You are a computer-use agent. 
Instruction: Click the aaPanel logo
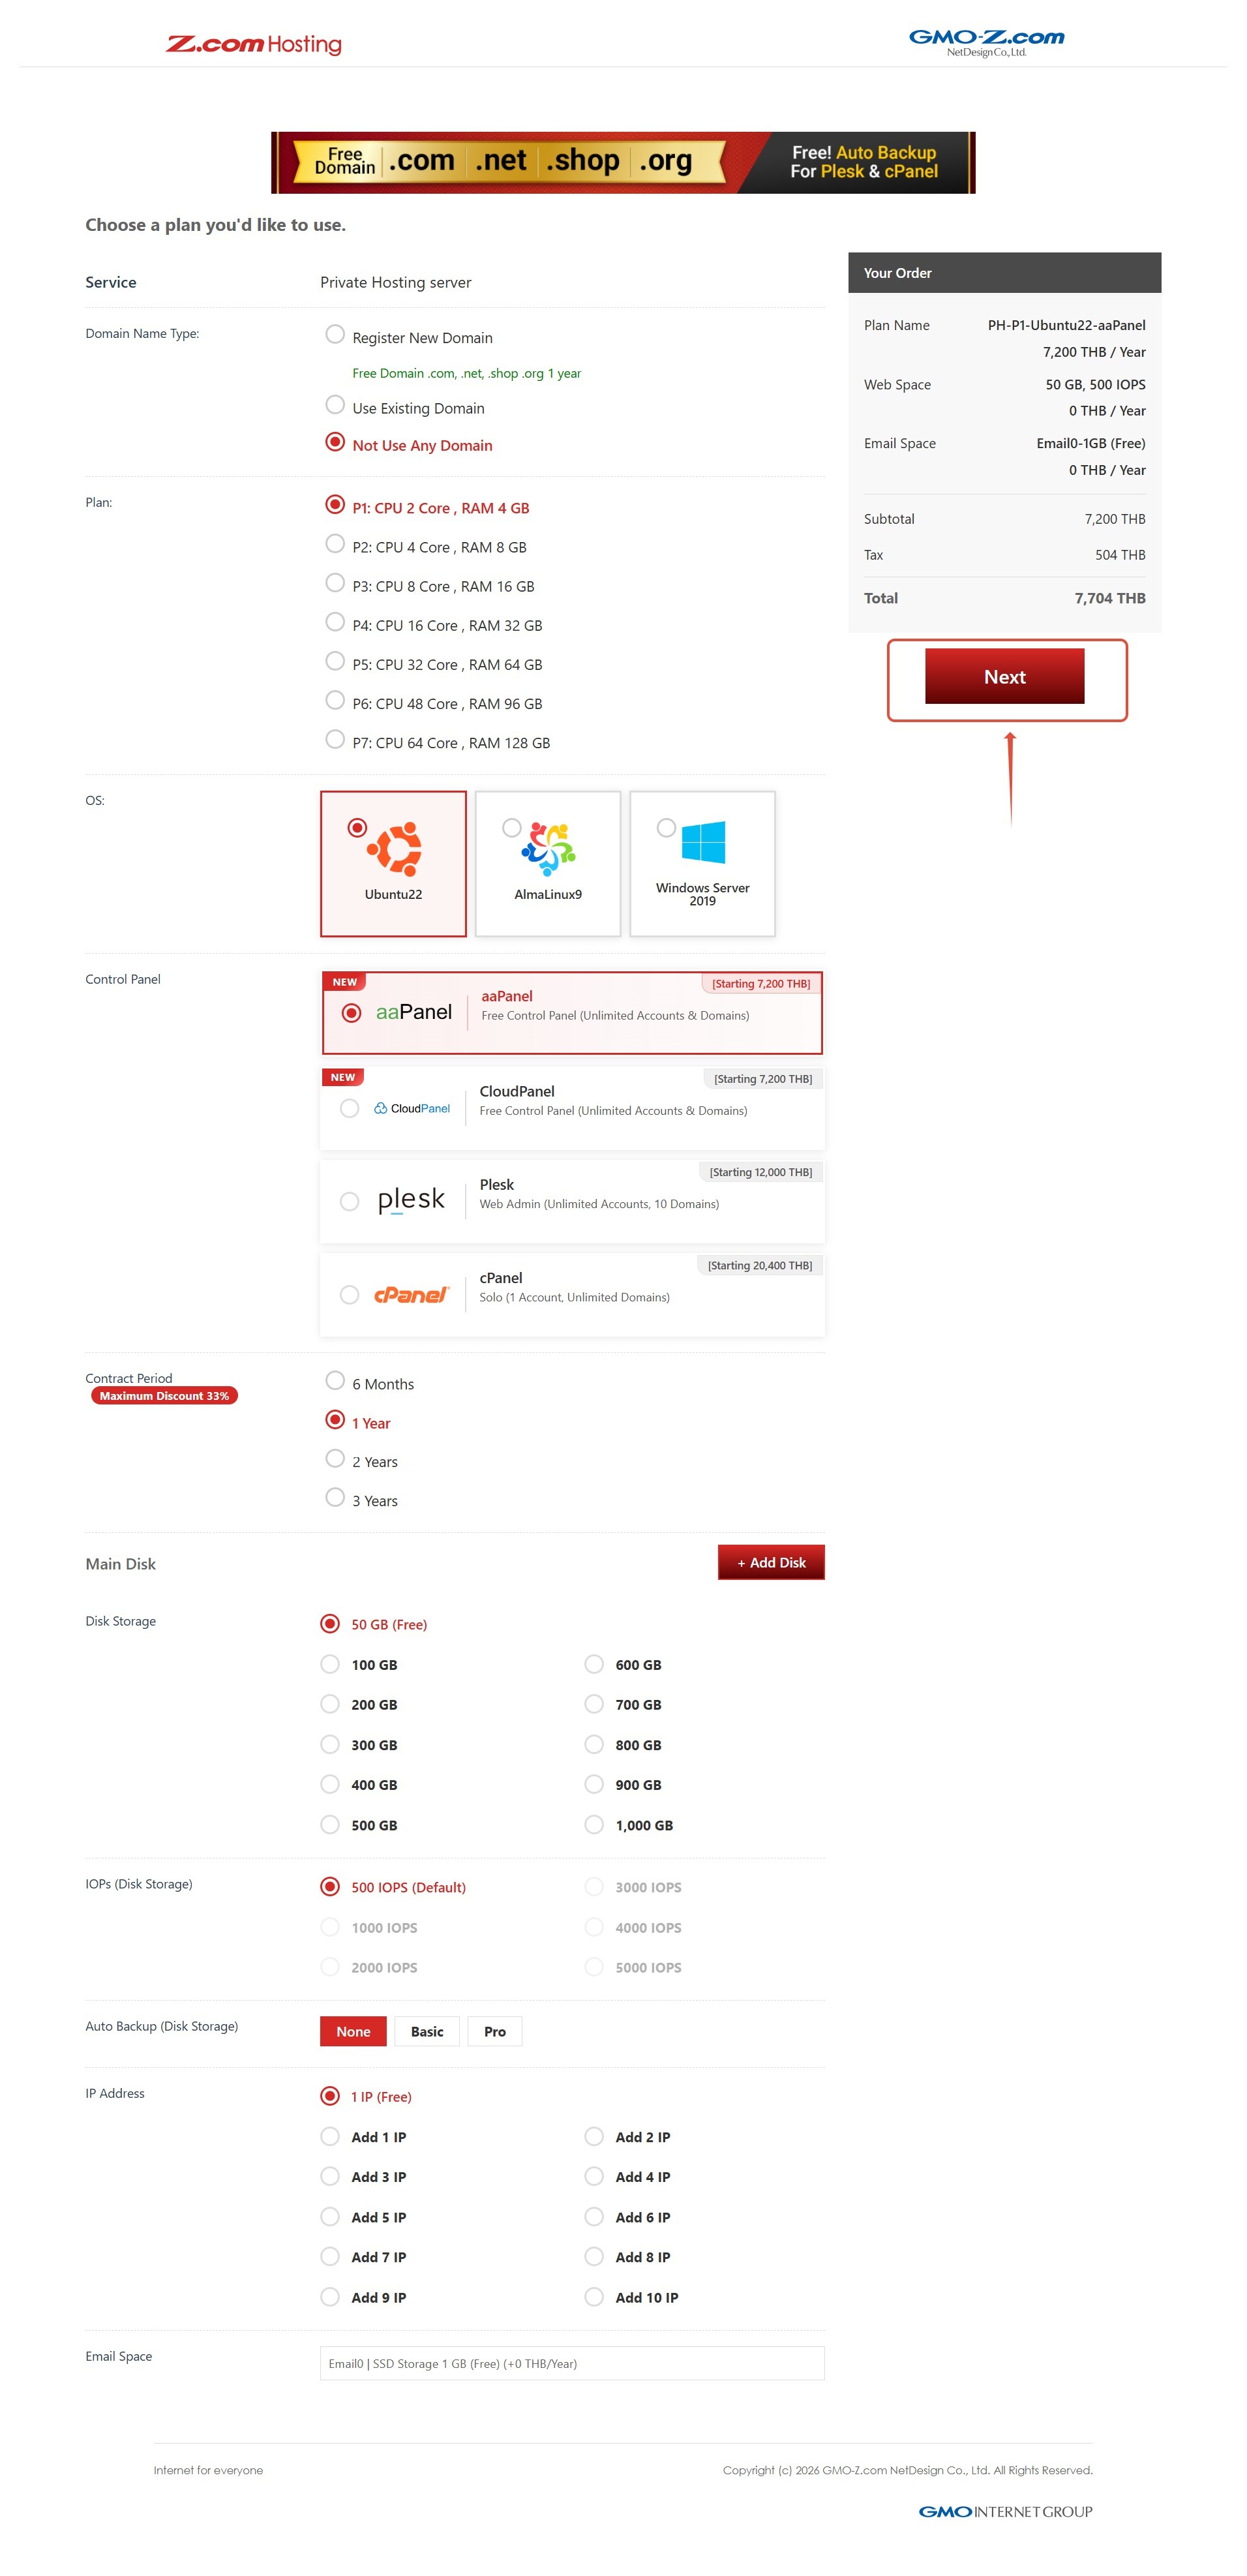(x=414, y=1012)
